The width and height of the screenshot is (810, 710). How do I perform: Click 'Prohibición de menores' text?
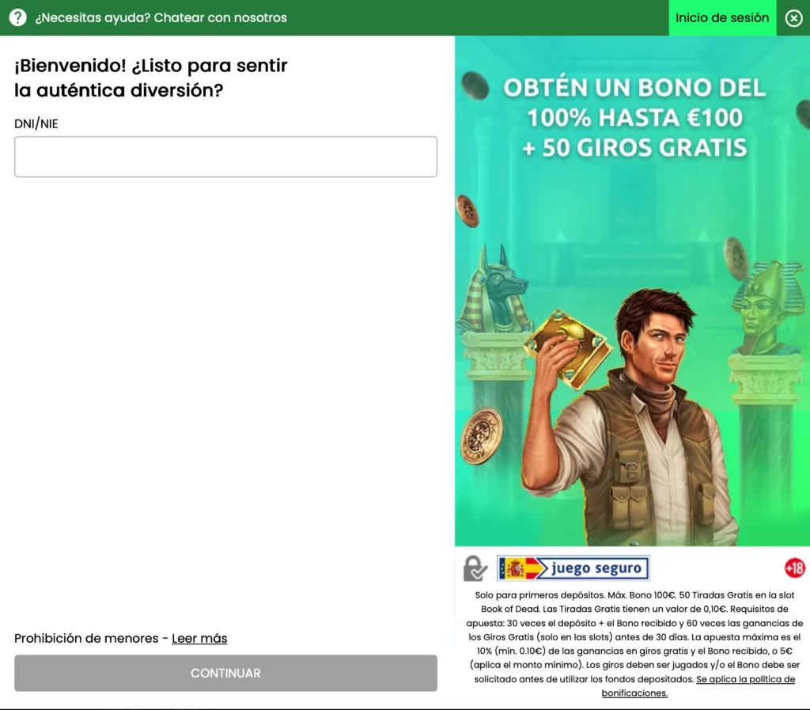[x=86, y=638]
